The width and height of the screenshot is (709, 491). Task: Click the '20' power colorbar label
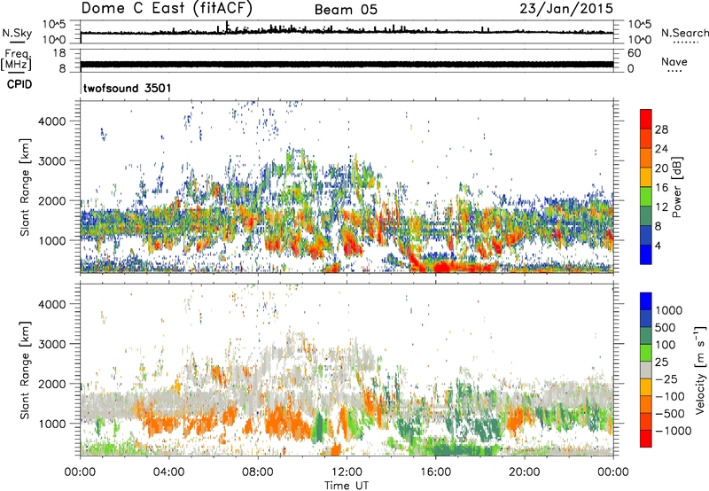pyautogui.click(x=661, y=168)
